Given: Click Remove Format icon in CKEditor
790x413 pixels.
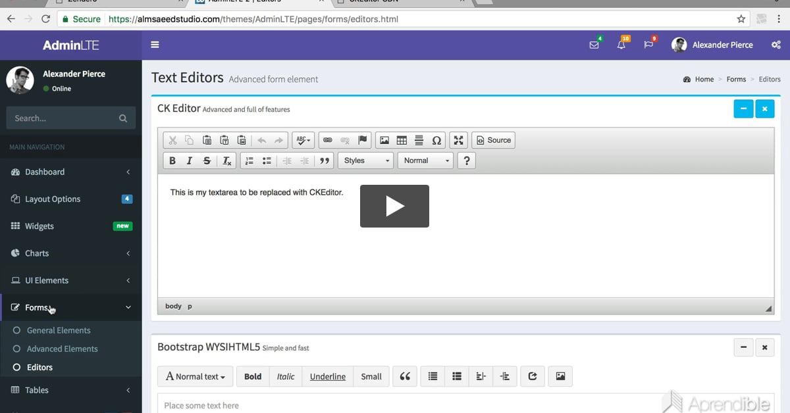Looking at the screenshot, I should pos(227,160).
